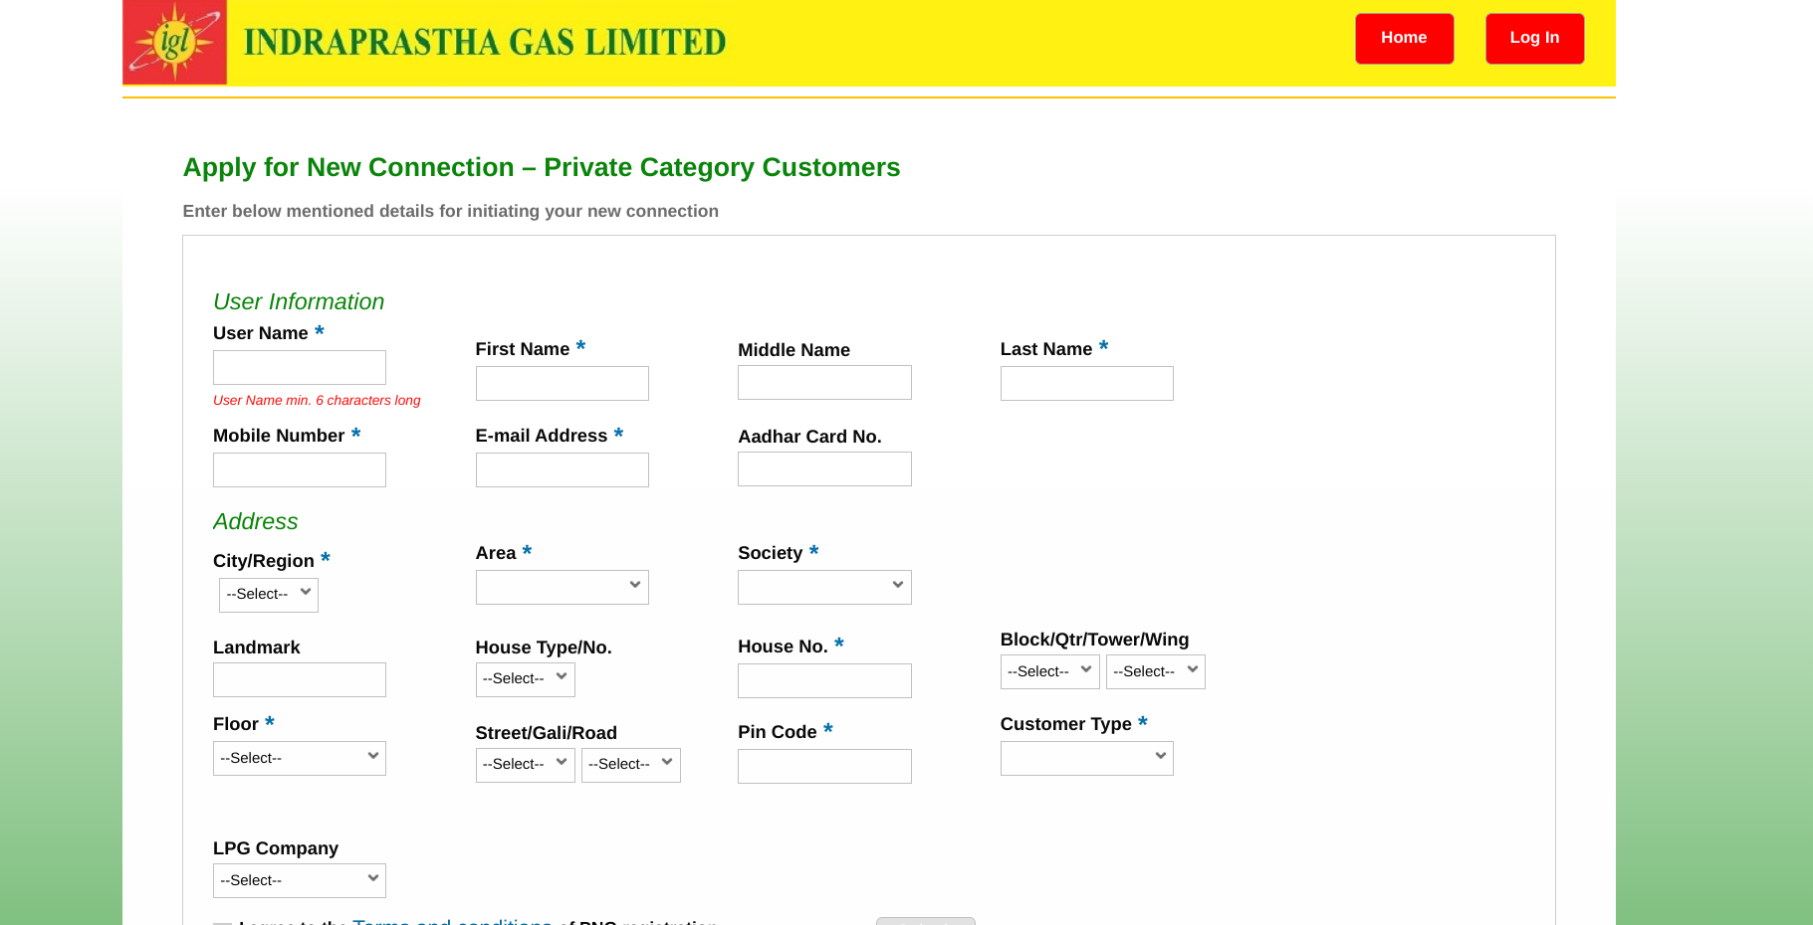Click into the First Name field
The height and width of the screenshot is (925, 1813).
pyautogui.click(x=562, y=384)
